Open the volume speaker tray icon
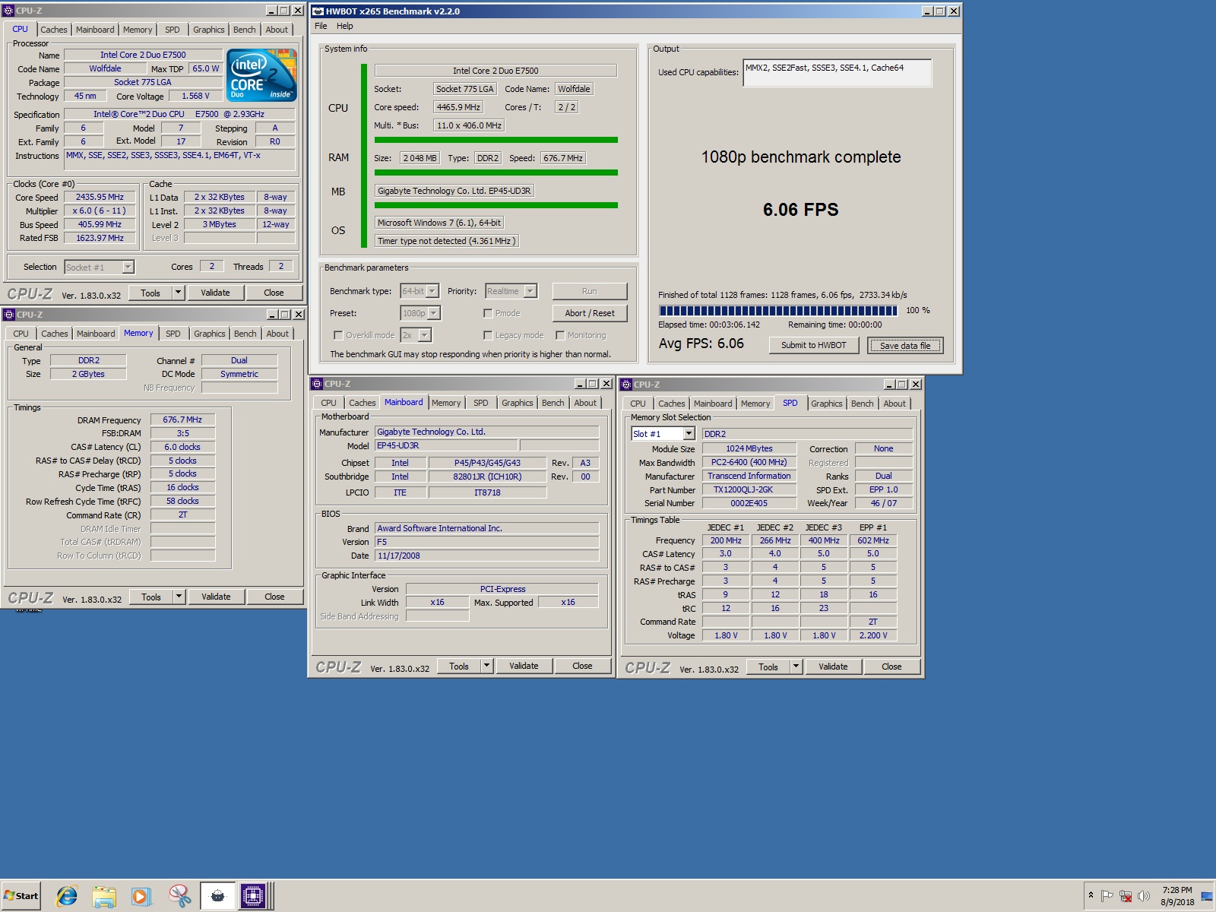The height and width of the screenshot is (912, 1216). coord(1144,896)
